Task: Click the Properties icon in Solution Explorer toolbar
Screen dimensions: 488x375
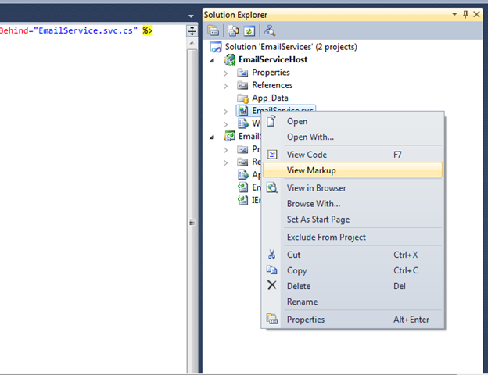Action: [x=213, y=30]
